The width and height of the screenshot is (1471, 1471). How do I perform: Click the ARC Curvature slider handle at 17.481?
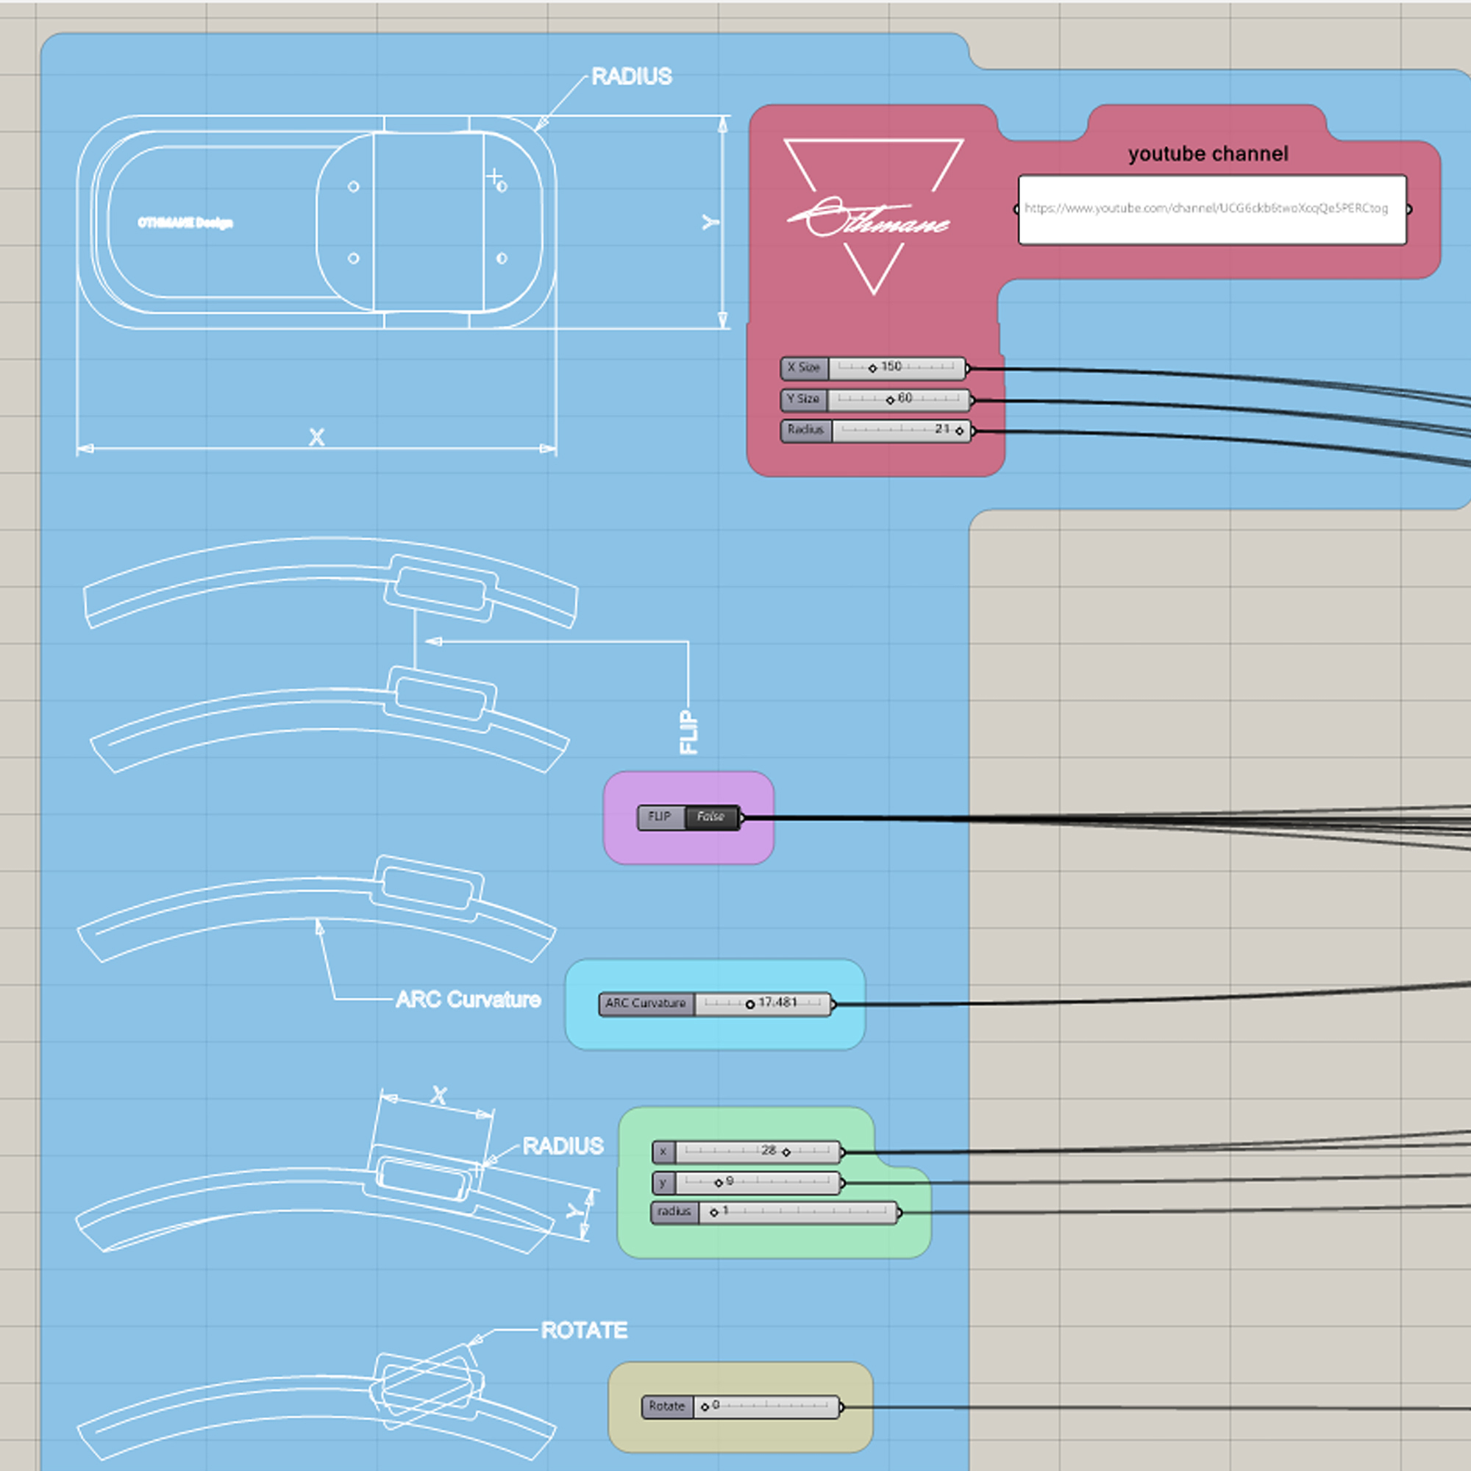[x=750, y=1005]
